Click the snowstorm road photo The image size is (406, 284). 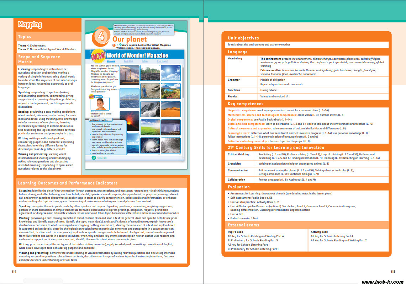171,146
